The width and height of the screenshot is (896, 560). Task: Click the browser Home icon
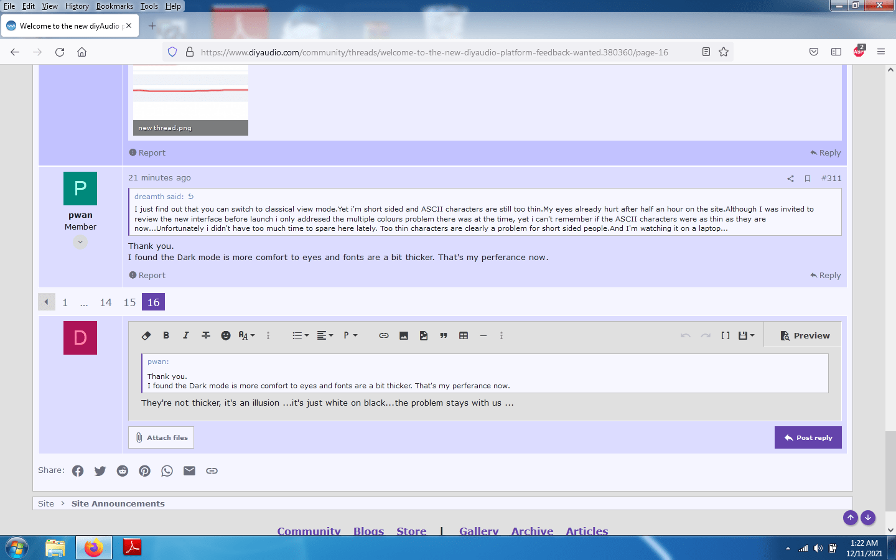(x=82, y=52)
